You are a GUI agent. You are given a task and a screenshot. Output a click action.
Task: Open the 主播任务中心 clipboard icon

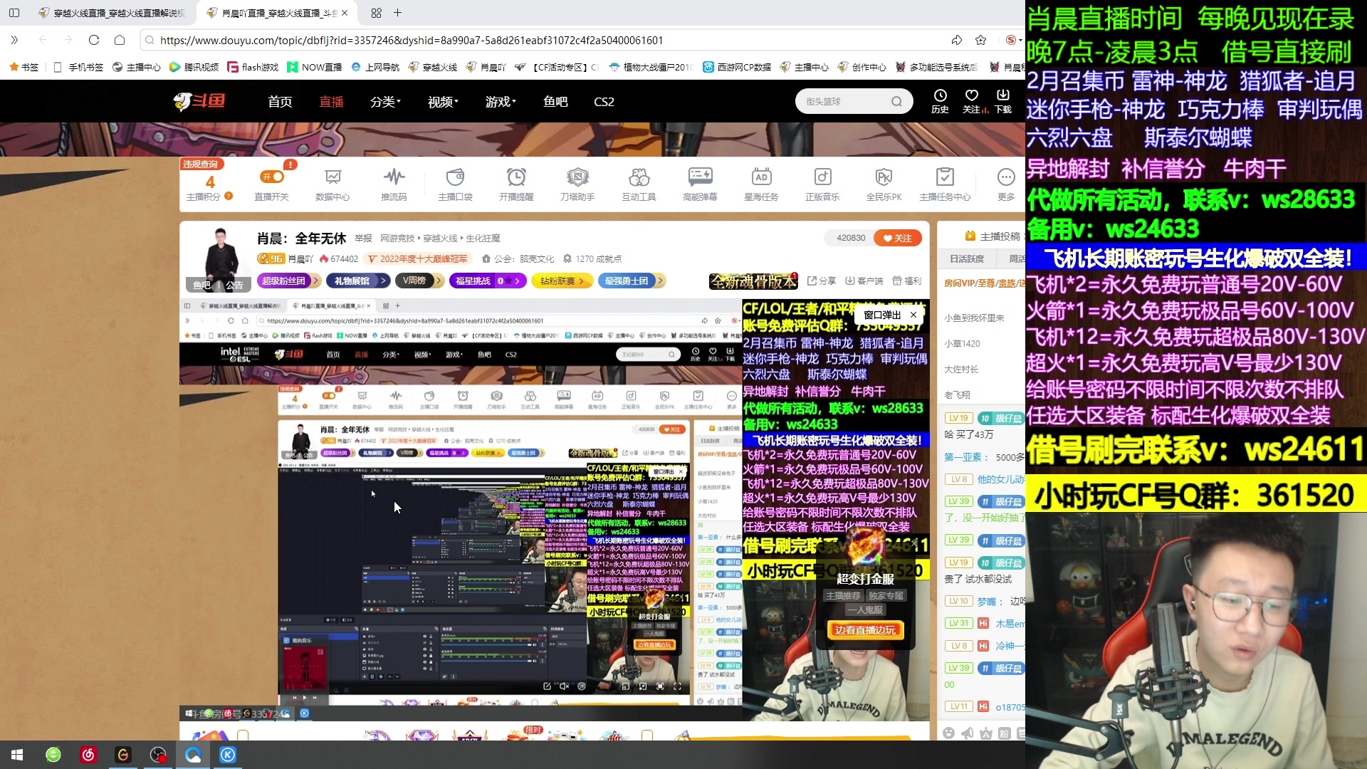945,184
